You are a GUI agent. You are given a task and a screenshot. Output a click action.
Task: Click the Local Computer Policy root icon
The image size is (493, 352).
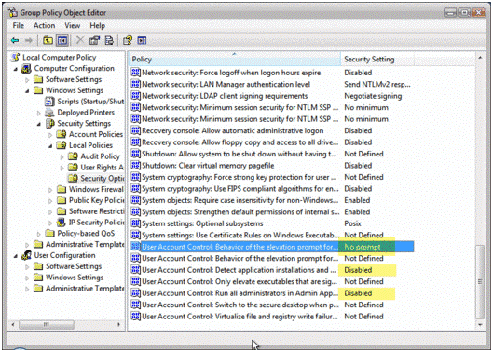(15, 57)
